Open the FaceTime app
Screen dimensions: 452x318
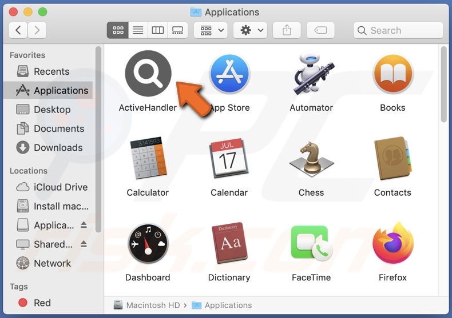click(312, 243)
